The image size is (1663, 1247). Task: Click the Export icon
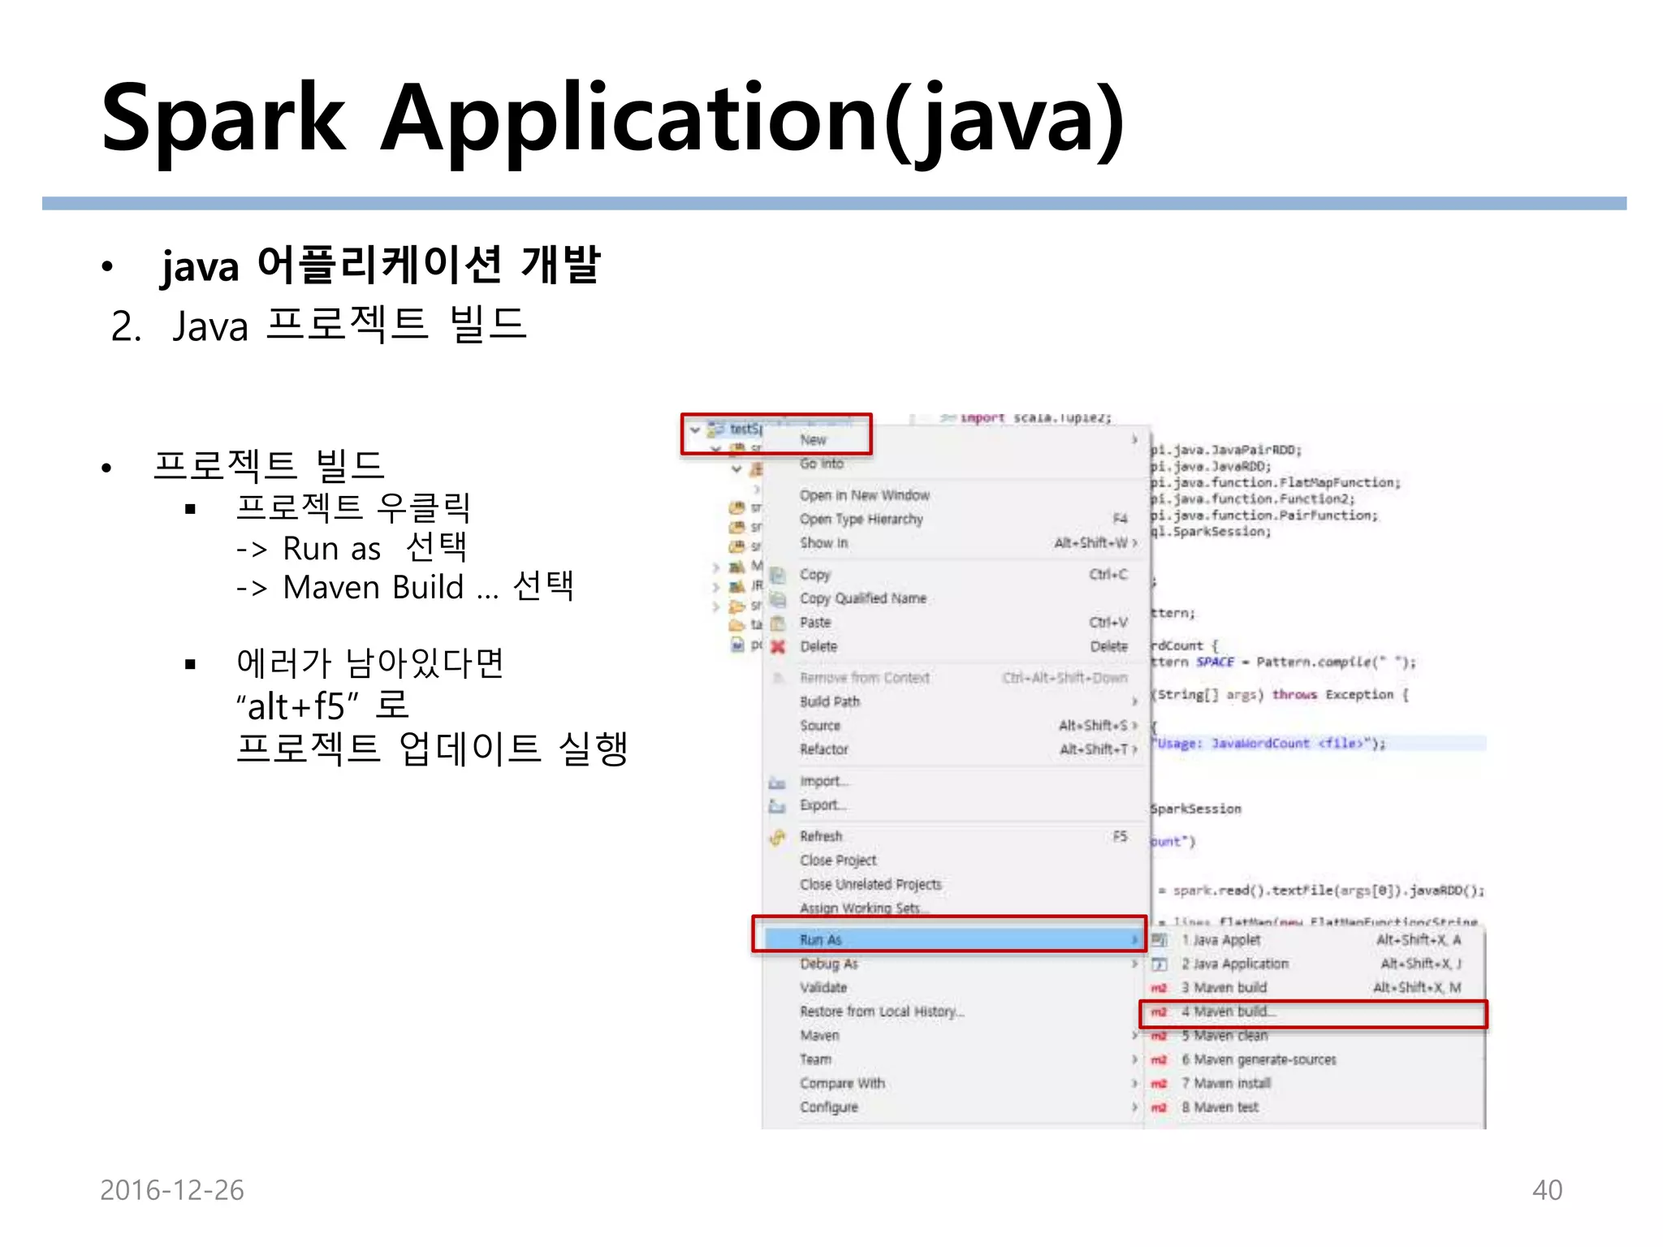(778, 806)
